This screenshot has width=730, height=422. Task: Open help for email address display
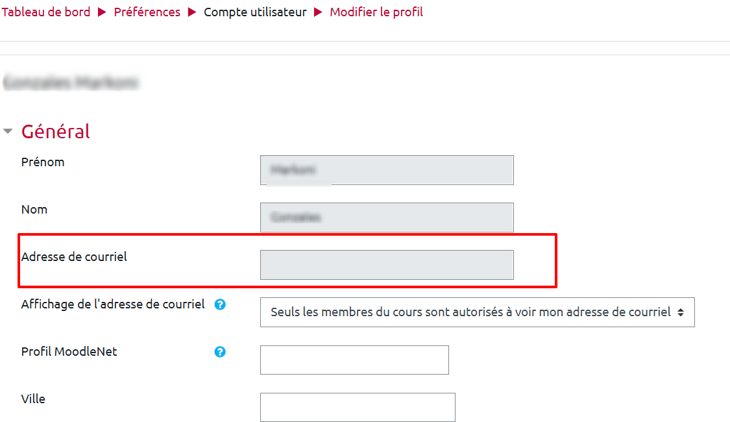tap(220, 304)
